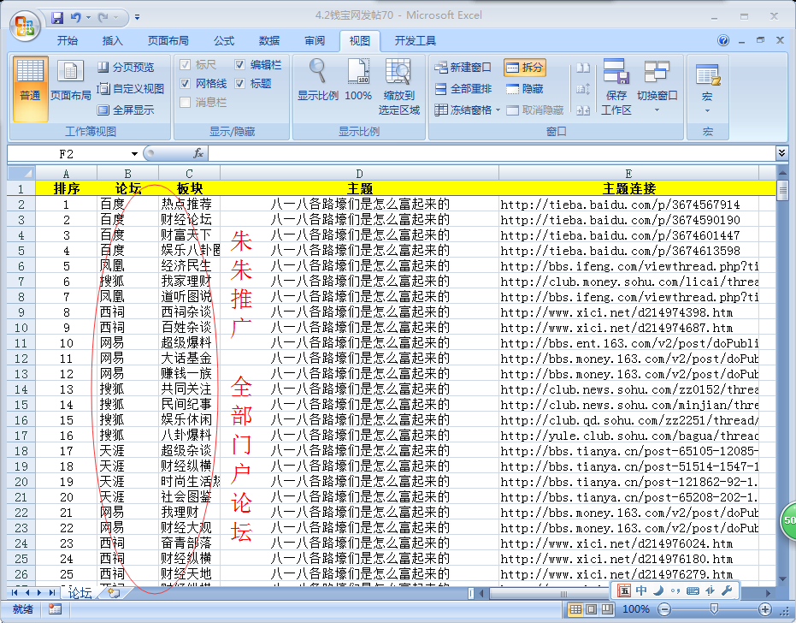Select page layout view in the status bar
The width and height of the screenshot is (796, 623).
tap(592, 608)
